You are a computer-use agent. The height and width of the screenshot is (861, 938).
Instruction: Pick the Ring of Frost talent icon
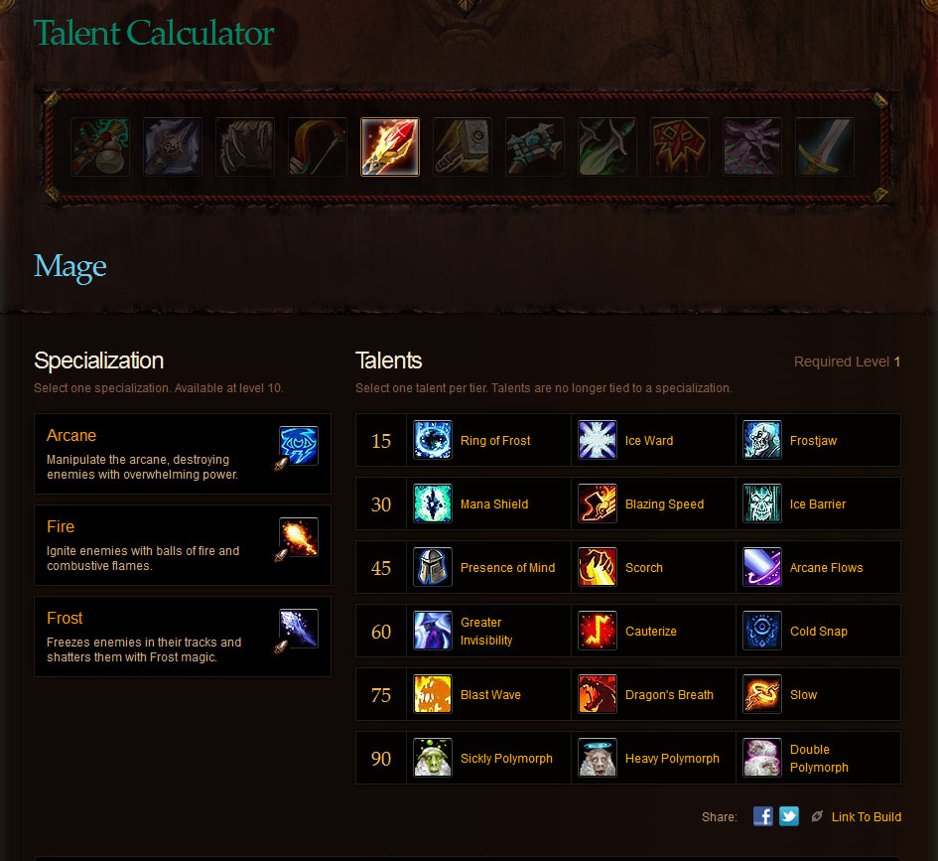coord(432,440)
